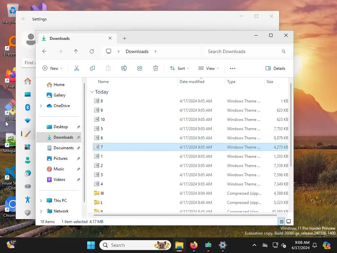
Task: Sort by Date modified column header
Action: pos(192,82)
